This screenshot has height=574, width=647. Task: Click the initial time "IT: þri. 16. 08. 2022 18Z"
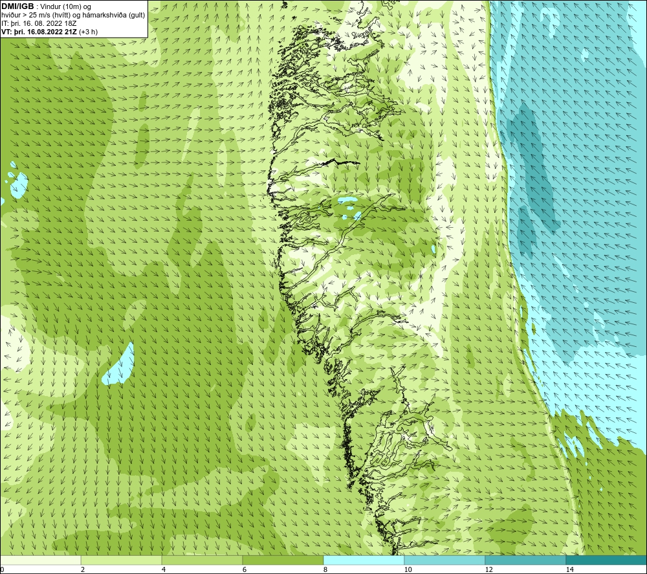(39, 23)
